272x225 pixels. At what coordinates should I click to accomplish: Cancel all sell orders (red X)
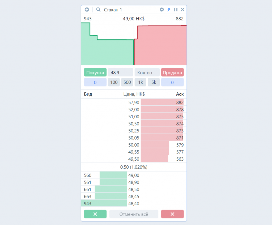coord(172,214)
